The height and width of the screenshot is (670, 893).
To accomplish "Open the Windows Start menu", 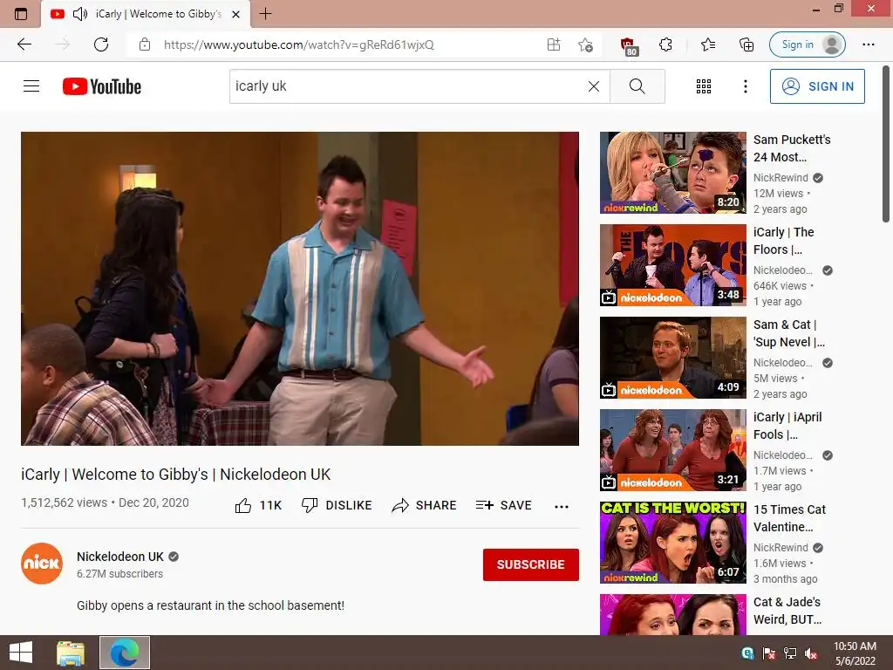I will pyautogui.click(x=21, y=653).
